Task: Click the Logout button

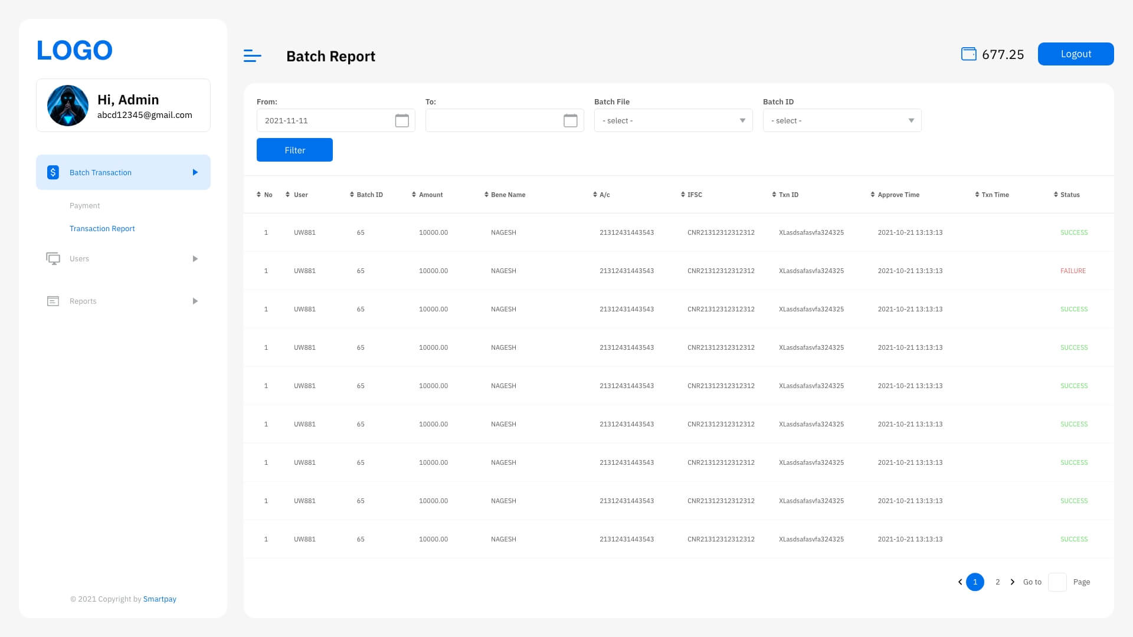Action: (1075, 54)
